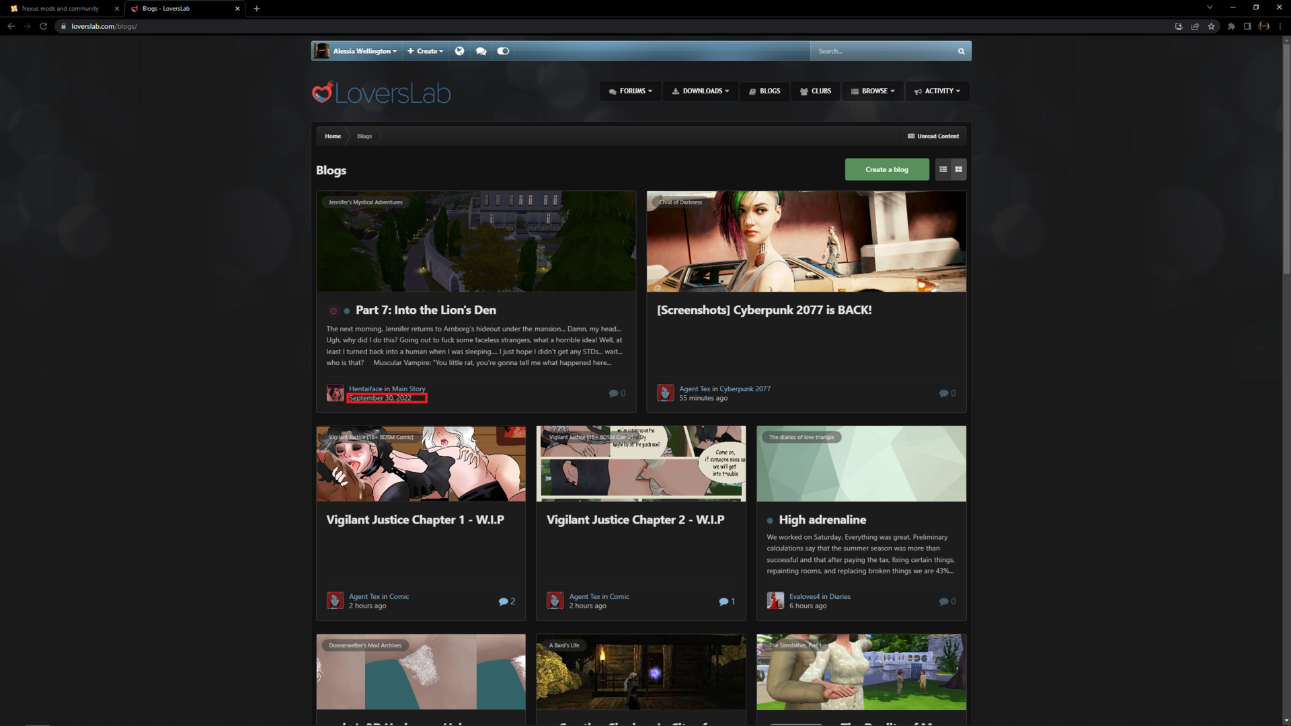
Task: Click Hentaiface author name link
Action: (365, 389)
